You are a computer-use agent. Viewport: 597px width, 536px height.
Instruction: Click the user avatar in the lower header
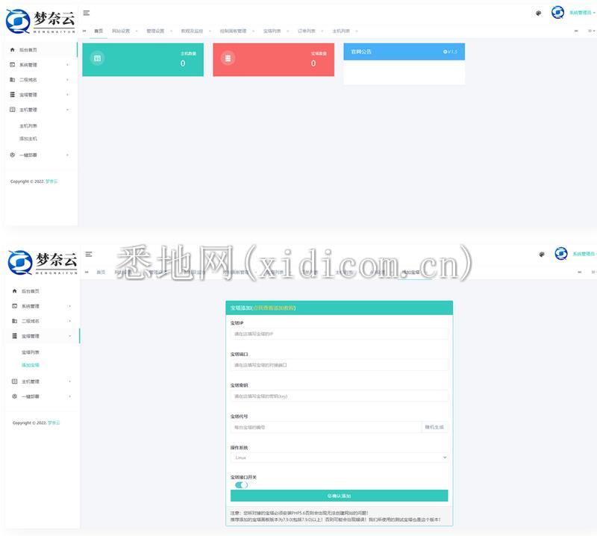[561, 254]
